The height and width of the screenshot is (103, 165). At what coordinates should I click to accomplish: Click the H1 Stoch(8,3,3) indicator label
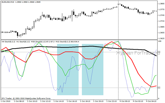23,42
